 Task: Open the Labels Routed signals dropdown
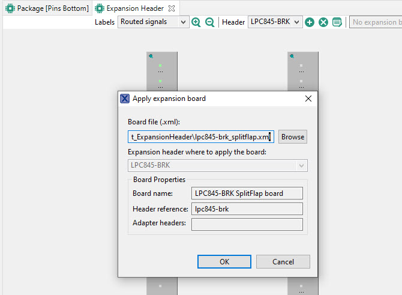153,22
